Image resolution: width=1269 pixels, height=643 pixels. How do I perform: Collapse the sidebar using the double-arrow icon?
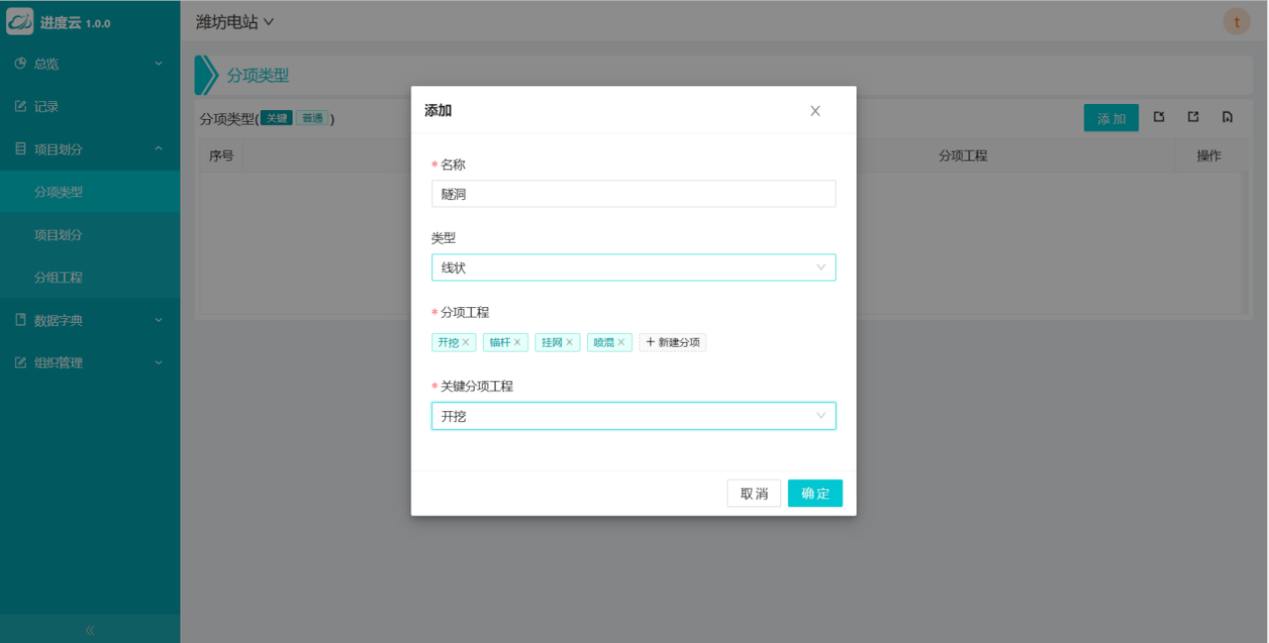click(x=89, y=630)
